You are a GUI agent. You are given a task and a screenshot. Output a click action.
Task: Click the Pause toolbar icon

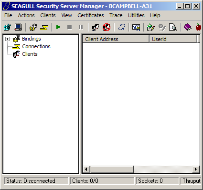pos(81,27)
